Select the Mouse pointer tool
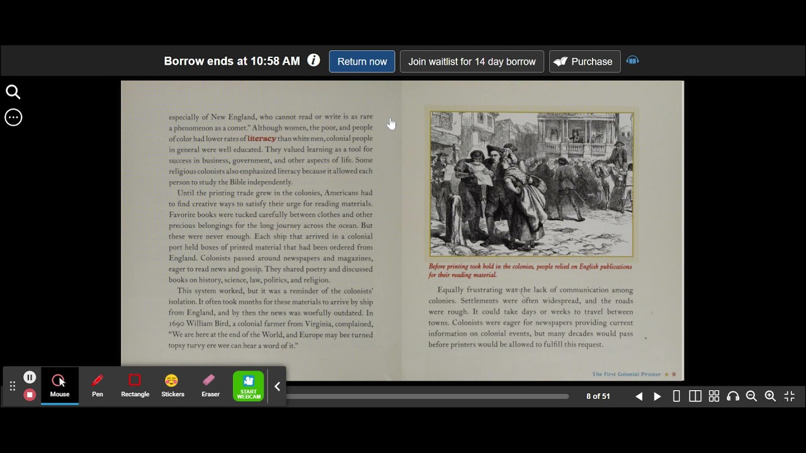The height and width of the screenshot is (453, 806). coord(60,386)
